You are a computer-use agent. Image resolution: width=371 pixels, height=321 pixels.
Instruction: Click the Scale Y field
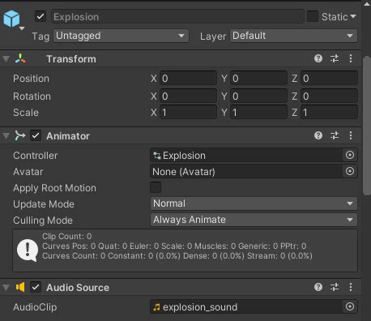point(258,112)
